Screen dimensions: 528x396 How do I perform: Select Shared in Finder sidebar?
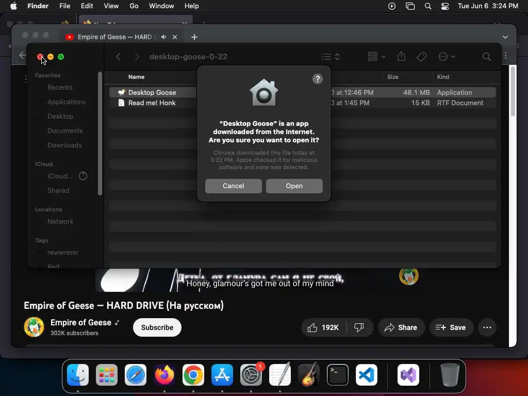[x=58, y=191]
